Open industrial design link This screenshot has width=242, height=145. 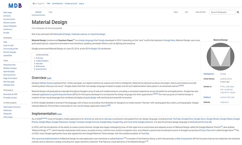(x=98, y=34)
